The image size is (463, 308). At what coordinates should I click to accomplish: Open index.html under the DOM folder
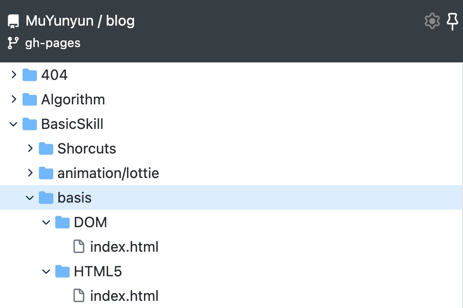[124, 247]
